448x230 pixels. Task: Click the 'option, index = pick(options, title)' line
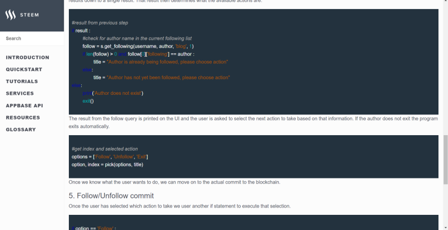(x=108, y=164)
